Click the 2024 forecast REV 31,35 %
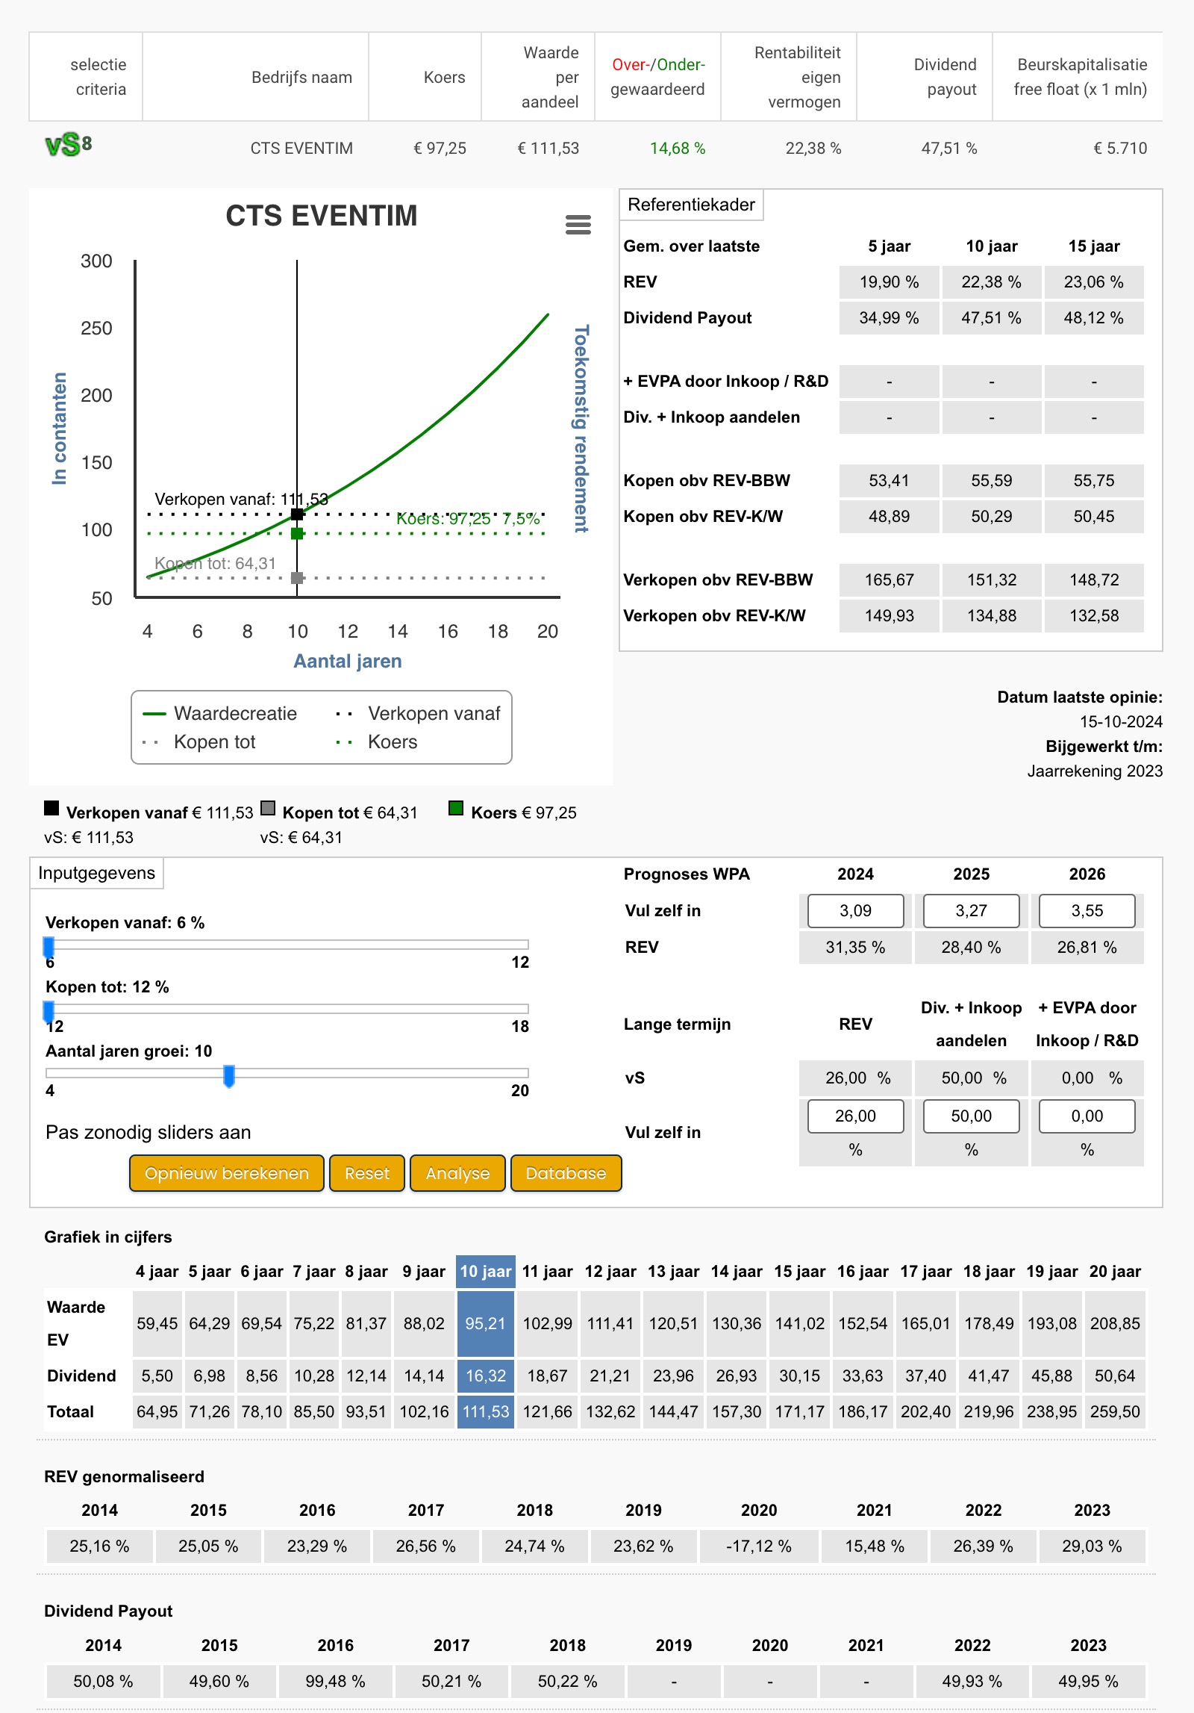 click(x=855, y=948)
